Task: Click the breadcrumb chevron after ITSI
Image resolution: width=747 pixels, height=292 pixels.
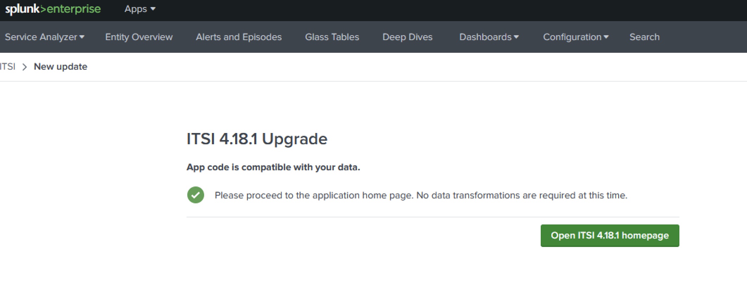Action: tap(25, 67)
